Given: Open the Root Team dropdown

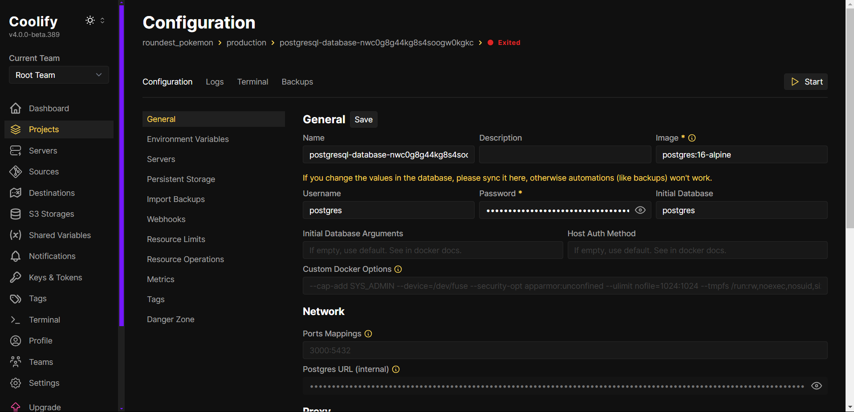Looking at the screenshot, I should (x=59, y=75).
